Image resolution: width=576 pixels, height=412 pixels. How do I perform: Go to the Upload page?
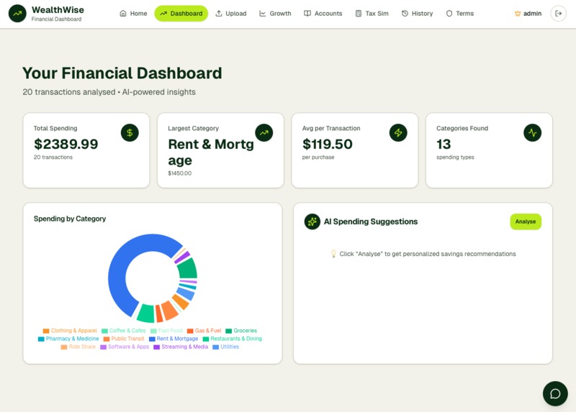click(x=230, y=14)
